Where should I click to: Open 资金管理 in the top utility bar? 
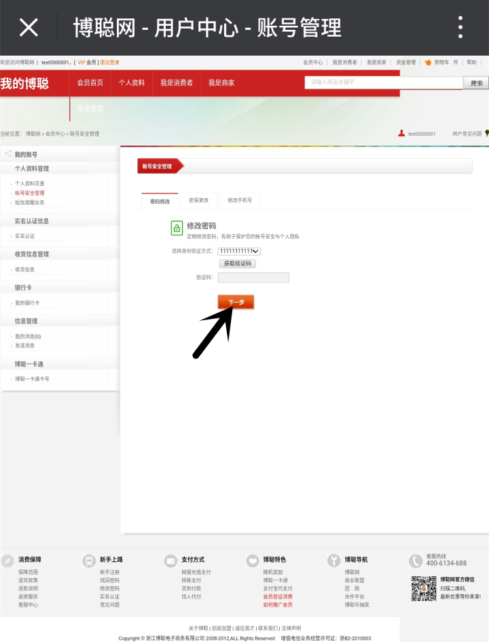tap(405, 62)
